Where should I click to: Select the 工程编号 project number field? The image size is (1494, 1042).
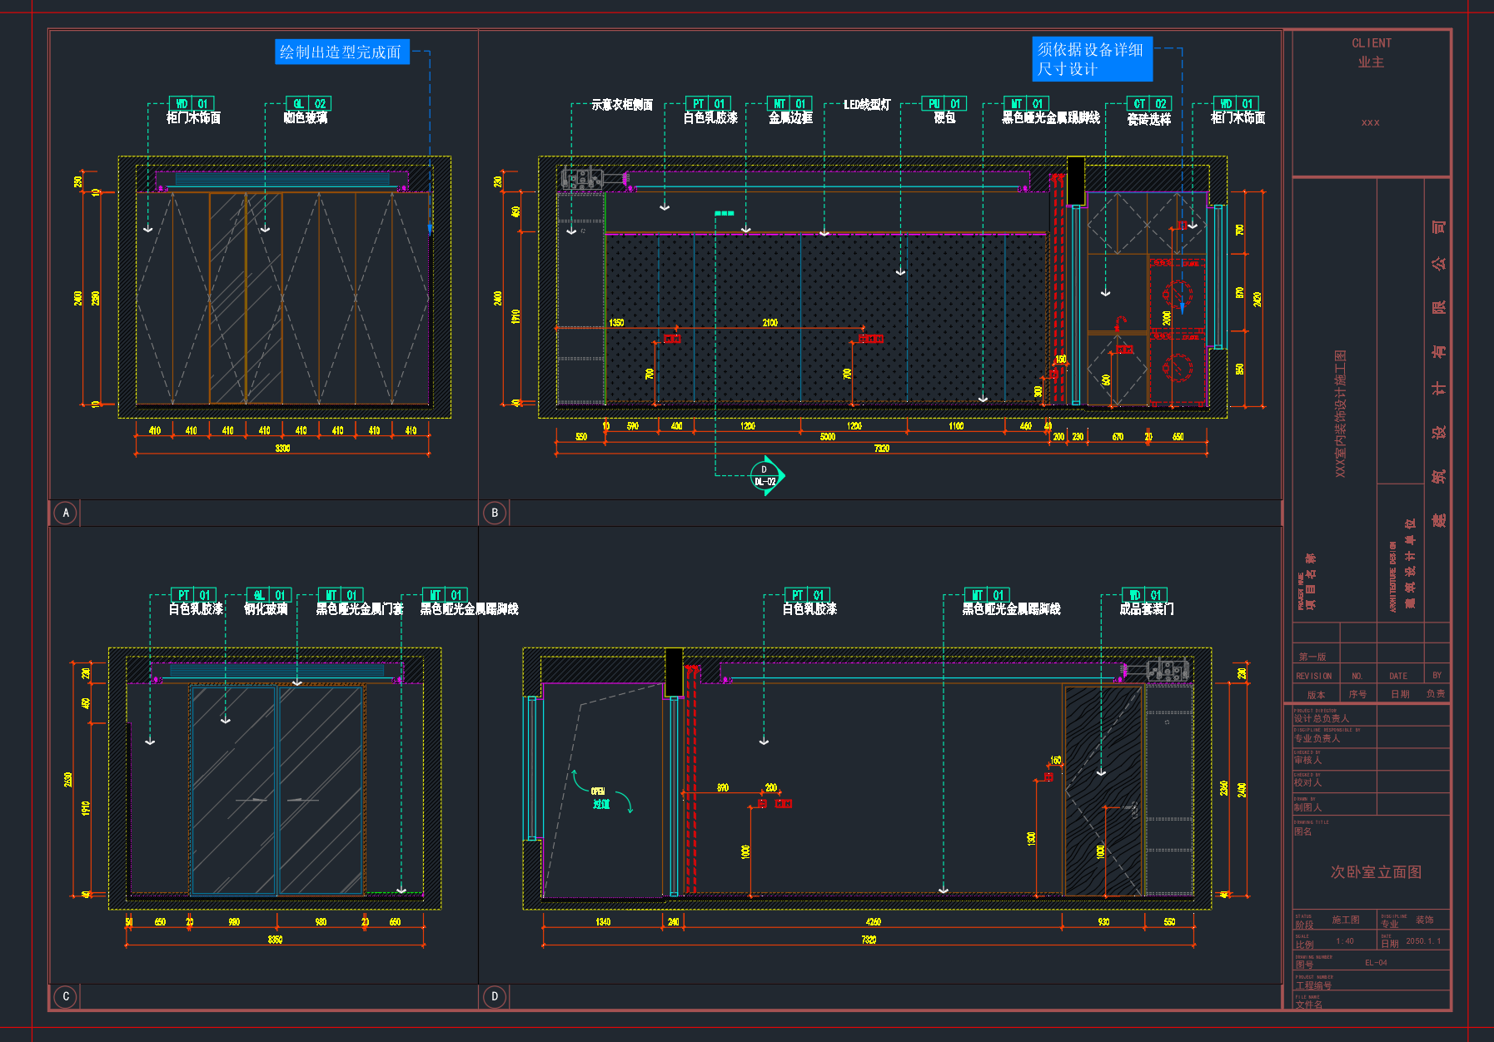coord(1314,985)
